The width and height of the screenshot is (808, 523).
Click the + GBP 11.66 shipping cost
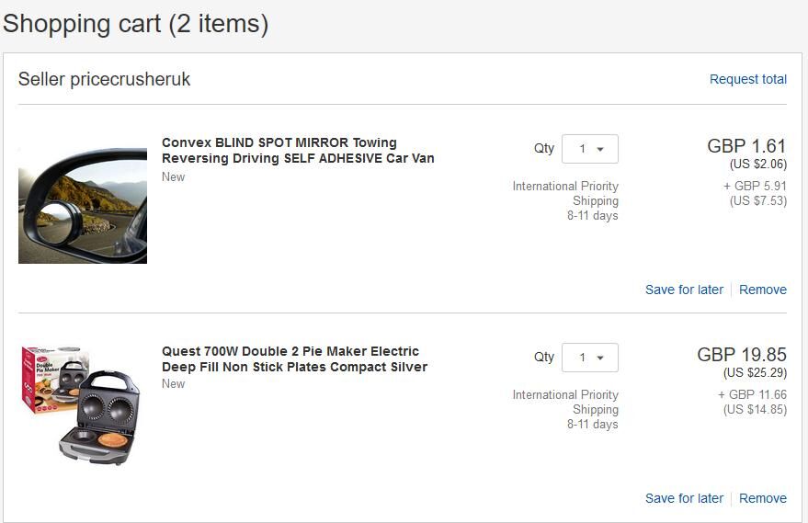click(x=752, y=394)
